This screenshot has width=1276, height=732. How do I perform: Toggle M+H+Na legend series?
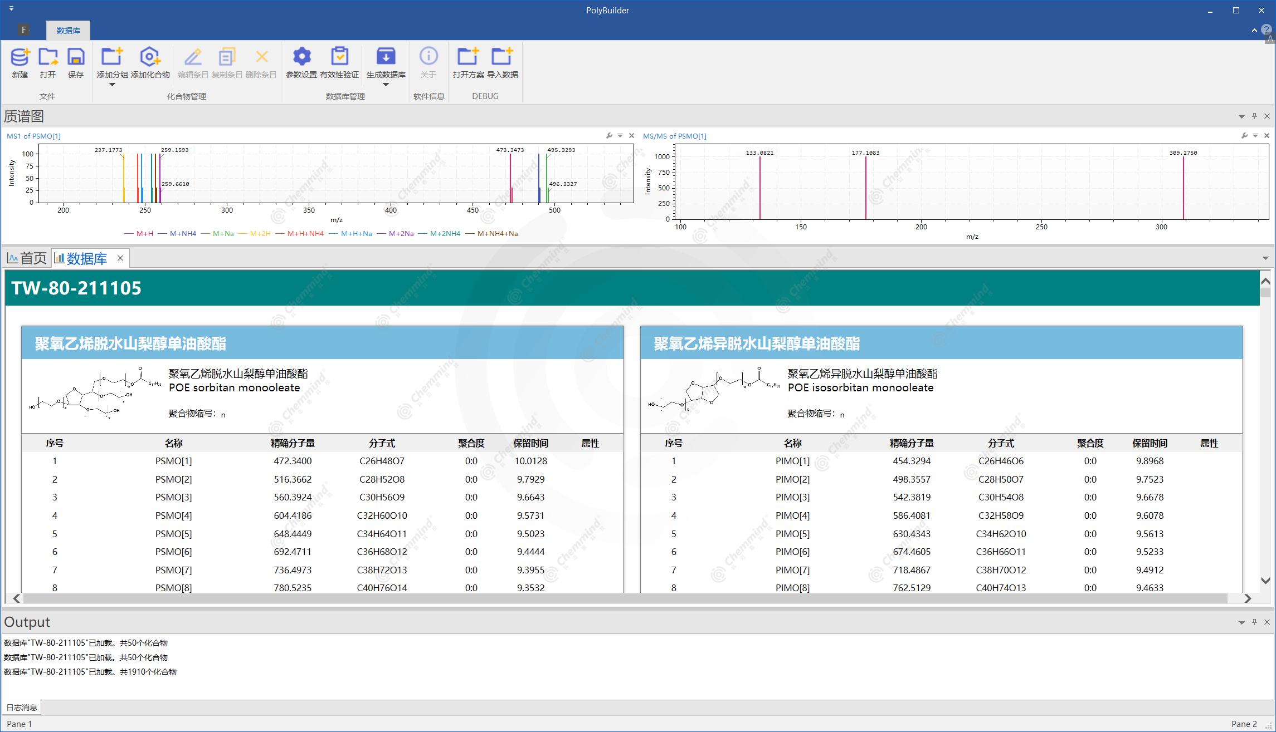tap(350, 234)
